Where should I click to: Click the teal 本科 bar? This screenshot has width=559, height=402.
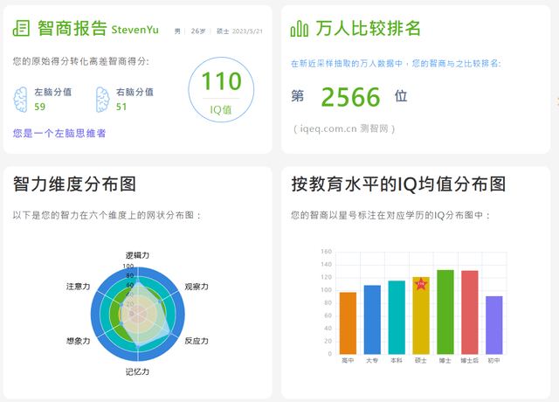click(x=397, y=317)
